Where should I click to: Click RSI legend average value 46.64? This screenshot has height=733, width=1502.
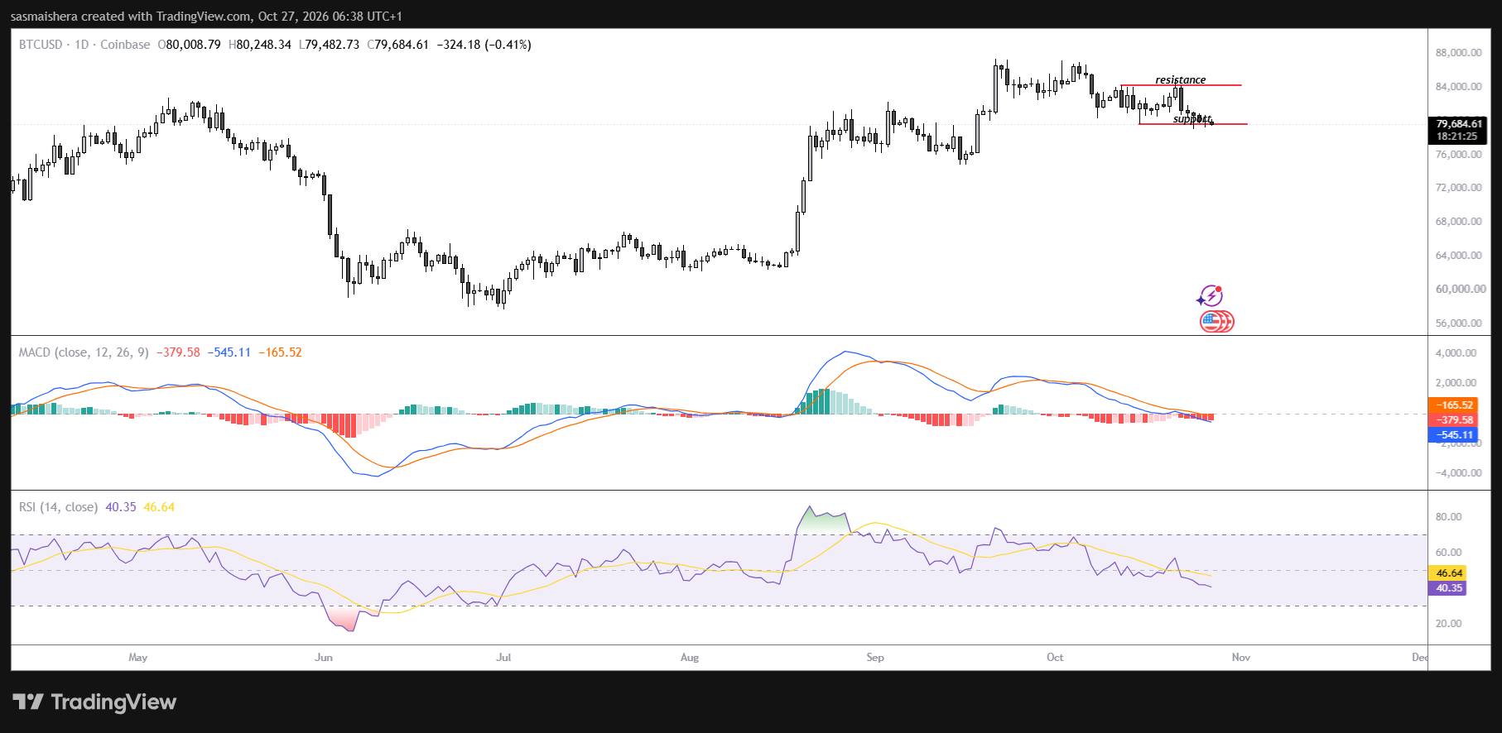[x=159, y=507]
